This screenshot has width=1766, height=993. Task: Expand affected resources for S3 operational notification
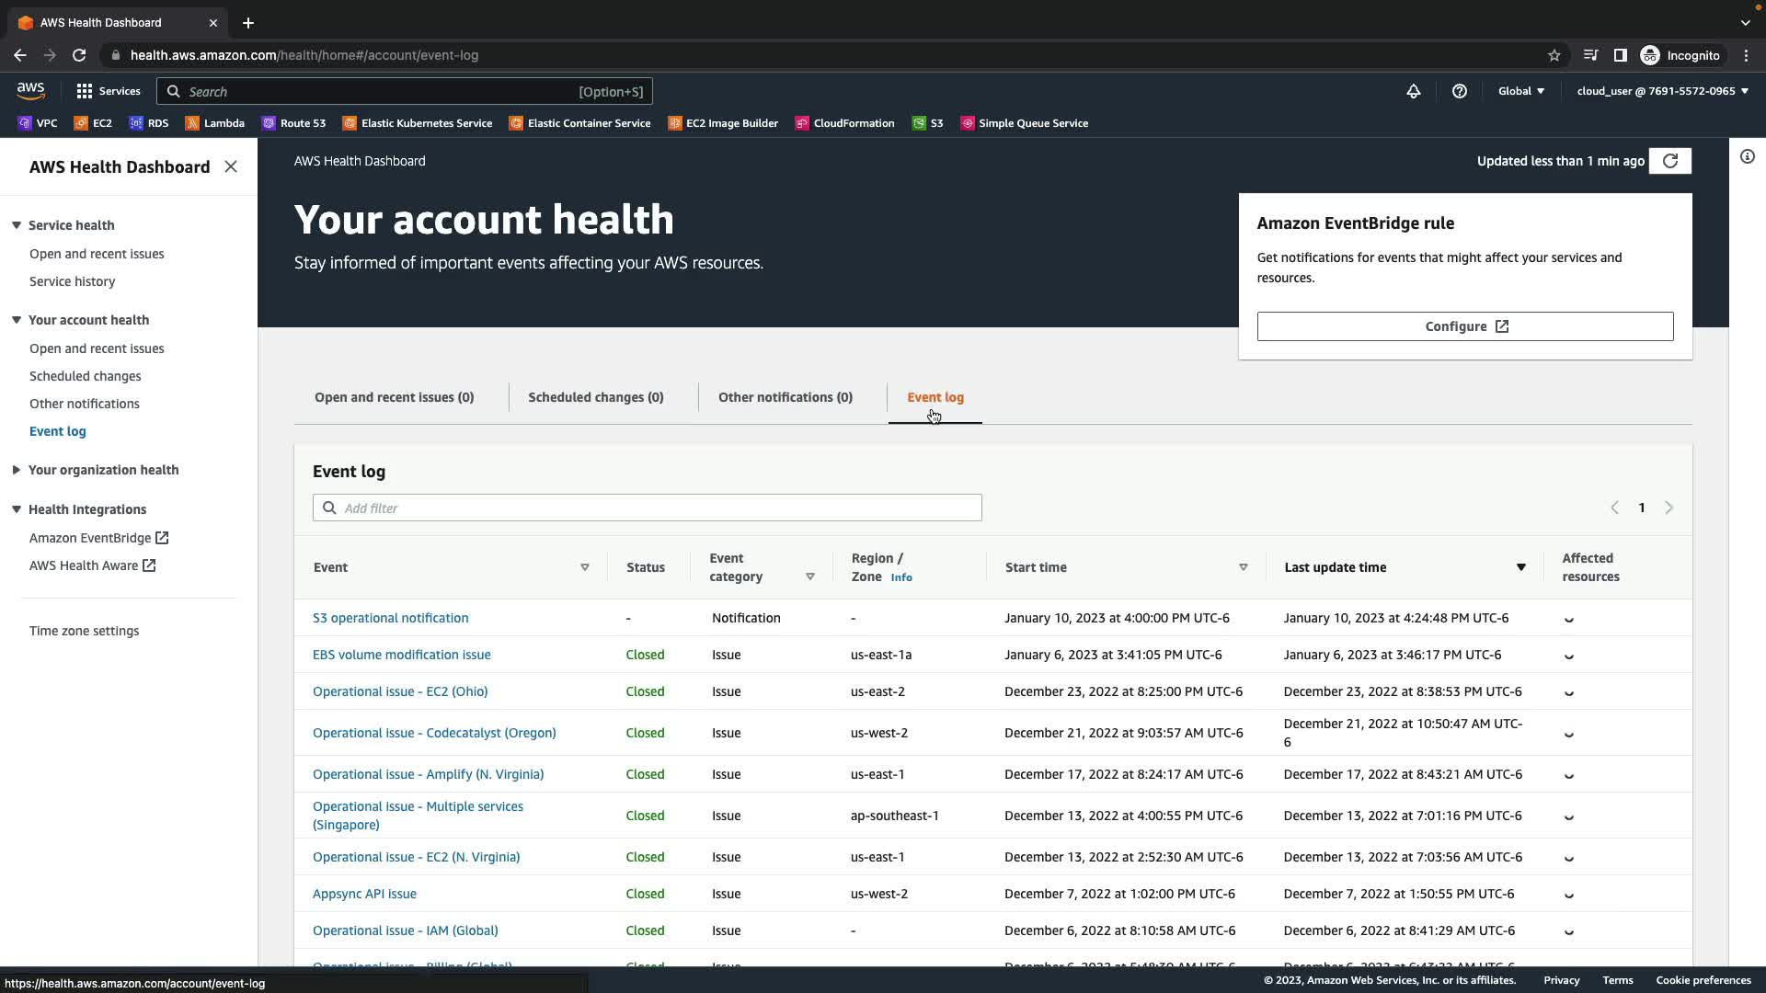click(x=1568, y=619)
